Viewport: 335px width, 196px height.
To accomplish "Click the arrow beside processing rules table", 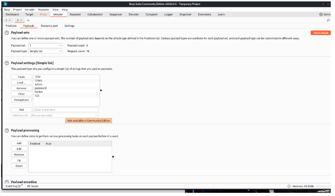I will [x=113, y=157].
